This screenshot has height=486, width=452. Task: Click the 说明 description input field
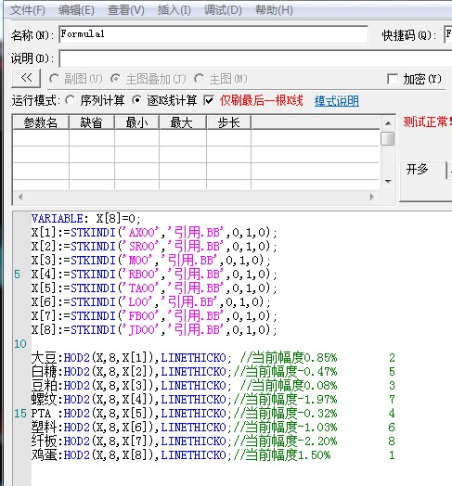pos(255,58)
